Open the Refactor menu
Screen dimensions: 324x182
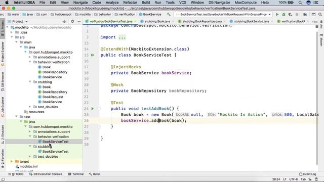pyautogui.click(x=130, y=3)
